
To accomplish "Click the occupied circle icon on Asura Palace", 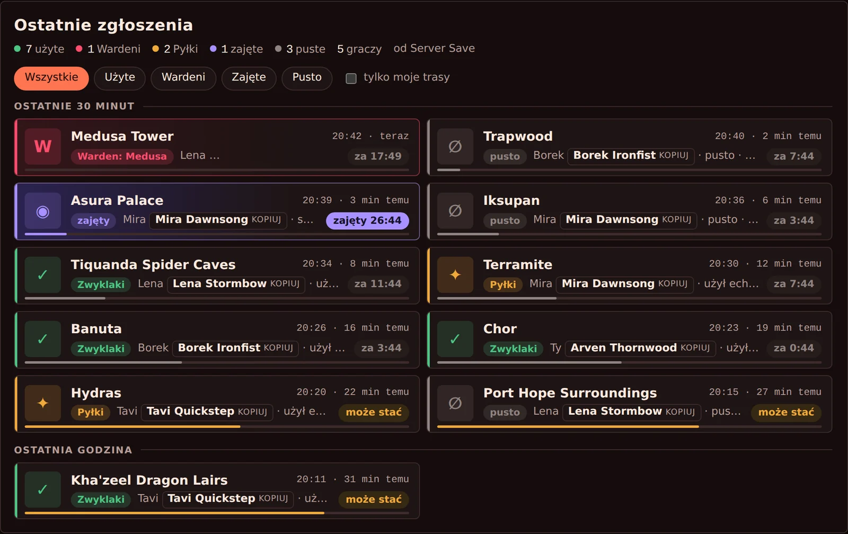I will pyautogui.click(x=43, y=211).
